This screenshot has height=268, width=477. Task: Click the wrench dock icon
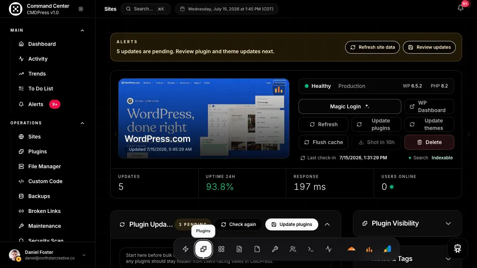pos(275,249)
